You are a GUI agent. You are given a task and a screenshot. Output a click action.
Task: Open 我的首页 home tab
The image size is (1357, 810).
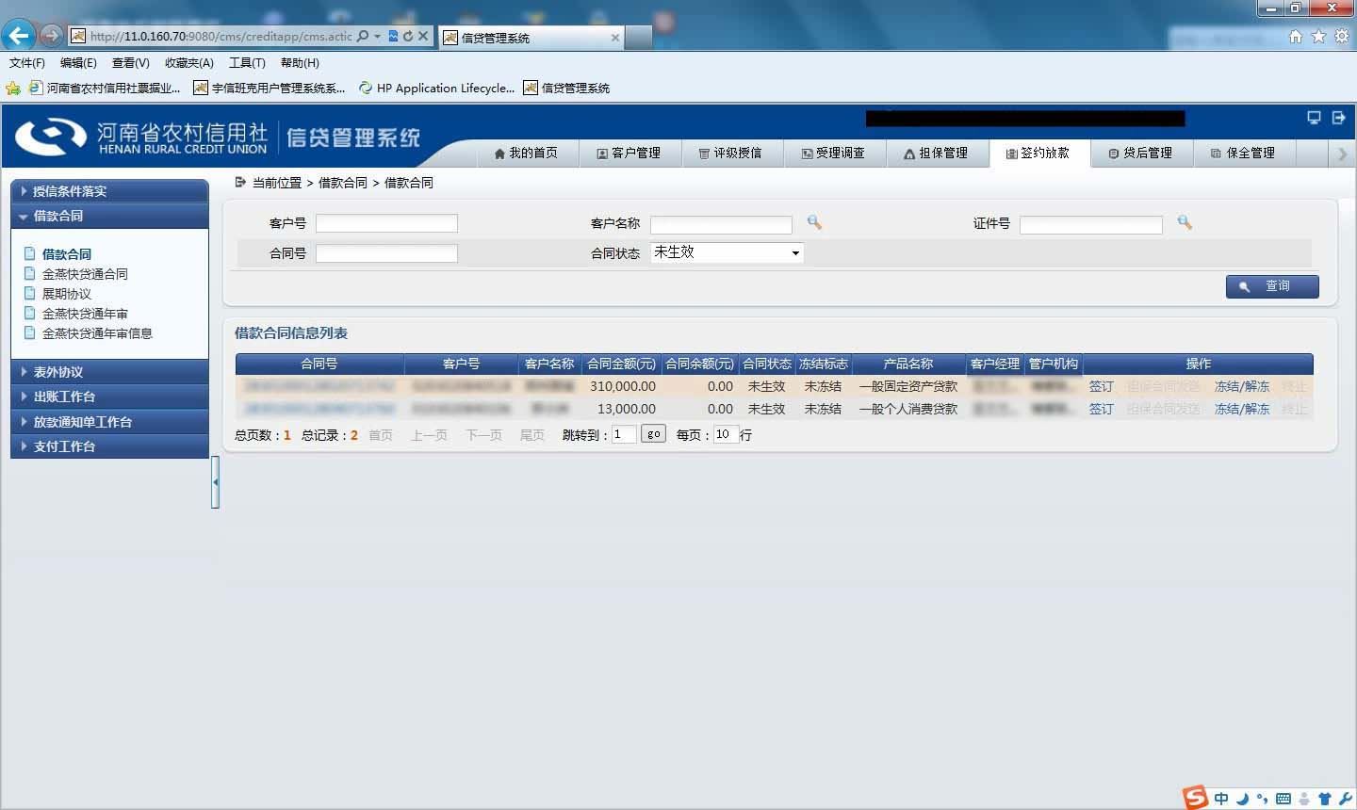(526, 153)
